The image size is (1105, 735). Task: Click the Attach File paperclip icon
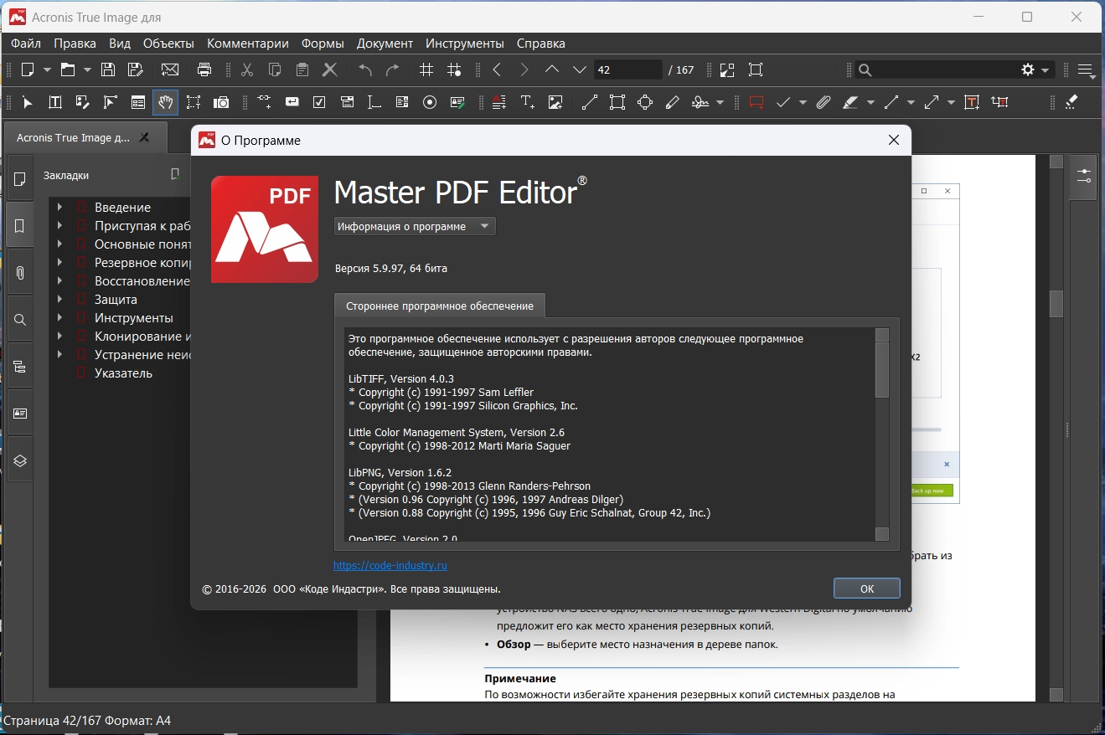(824, 102)
